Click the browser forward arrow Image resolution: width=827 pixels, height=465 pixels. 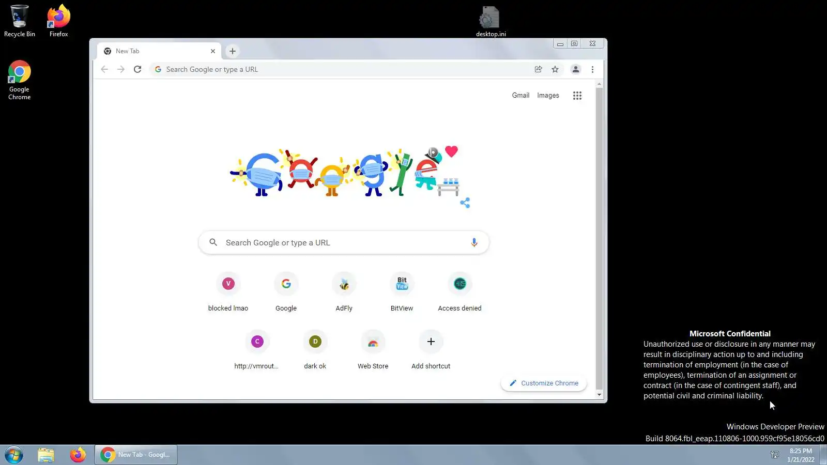121,69
